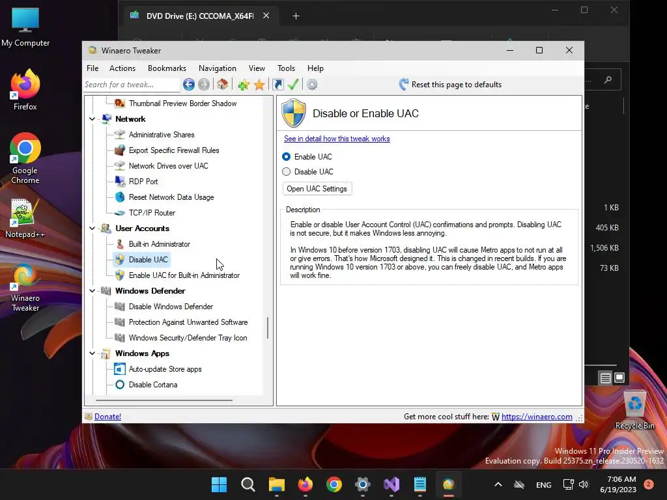
Task: Collapse the Windows Defender tree category
Action: (92, 291)
